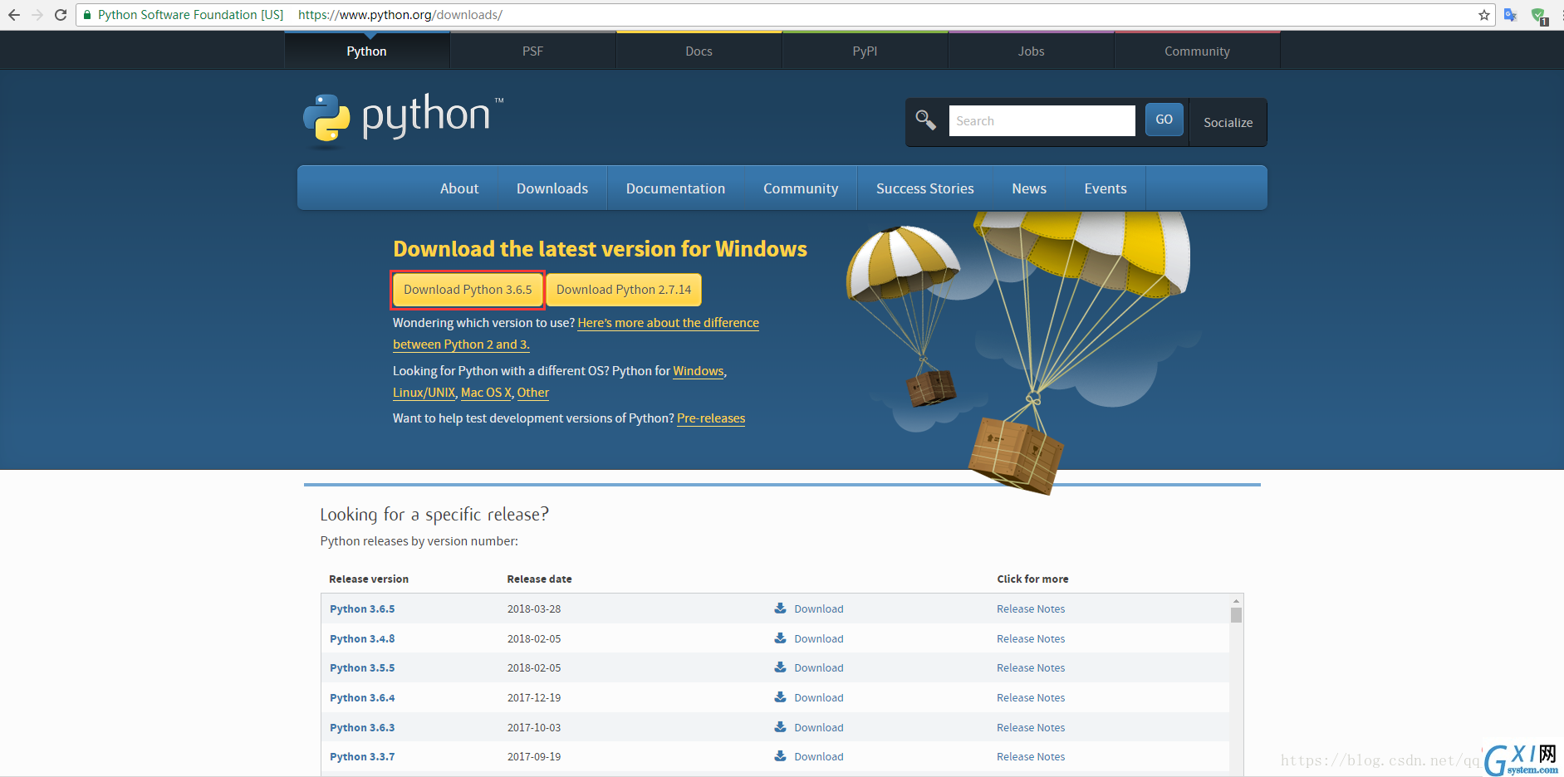The width and height of the screenshot is (1564, 777).
Task: Switch to the PSF tab
Action: click(x=533, y=51)
